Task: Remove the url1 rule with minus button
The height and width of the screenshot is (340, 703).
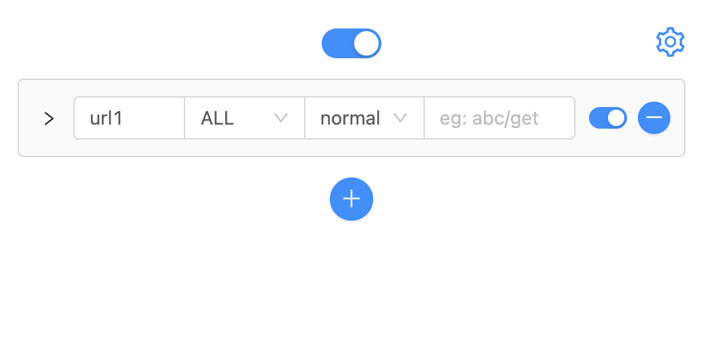Action: (654, 118)
